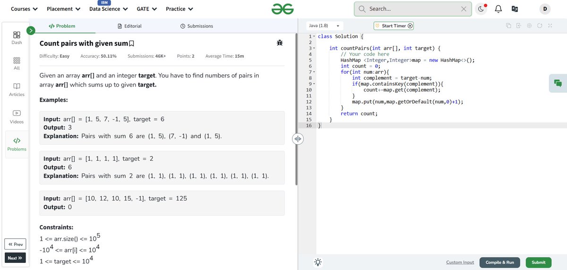
Task: Enter fullscreen editor mode icon
Action: [550, 26]
